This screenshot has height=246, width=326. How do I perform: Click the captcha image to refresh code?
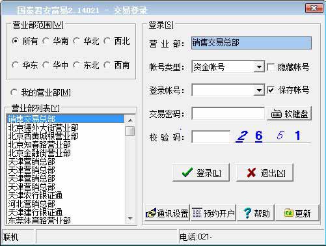pos(273,136)
